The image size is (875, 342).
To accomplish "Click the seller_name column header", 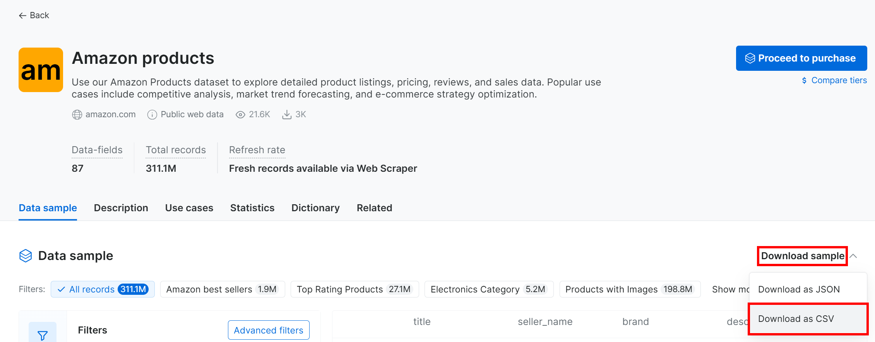I will pyautogui.click(x=545, y=321).
